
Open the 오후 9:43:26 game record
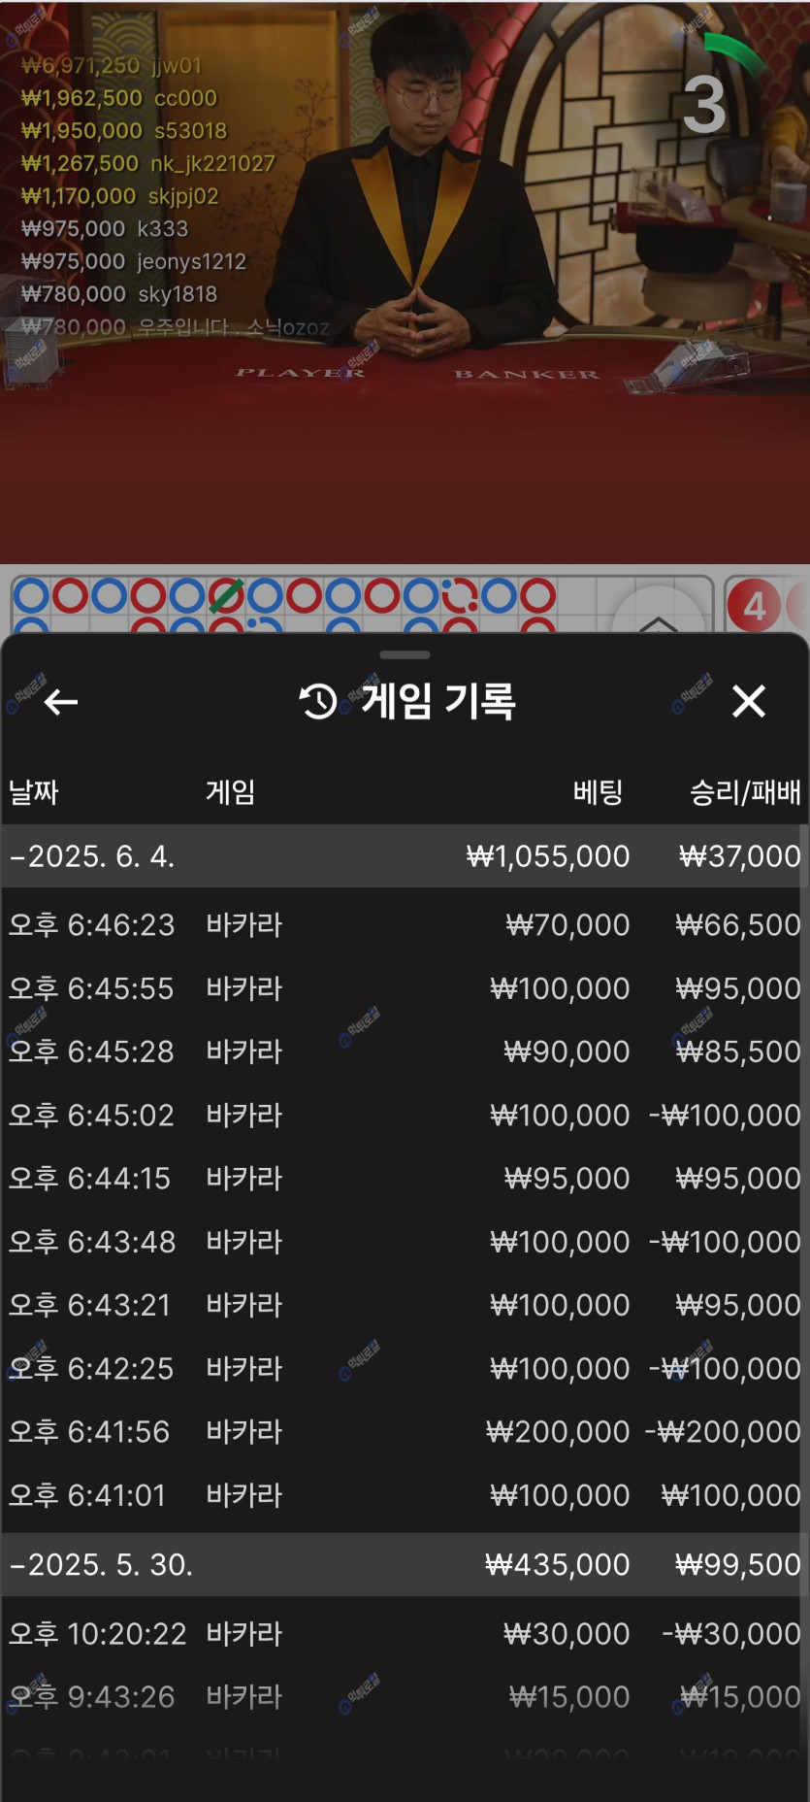[405, 1697]
